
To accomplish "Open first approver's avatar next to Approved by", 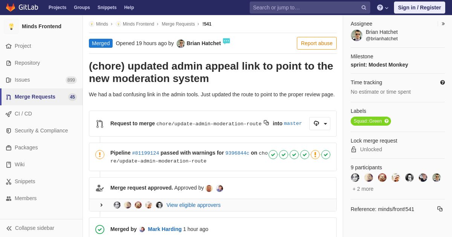I will [209, 188].
